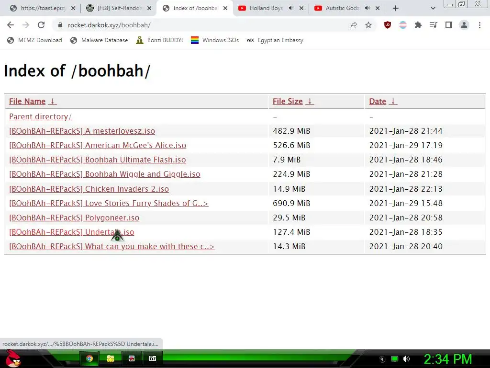Open the Chrome profile avatar

pyautogui.click(x=464, y=25)
